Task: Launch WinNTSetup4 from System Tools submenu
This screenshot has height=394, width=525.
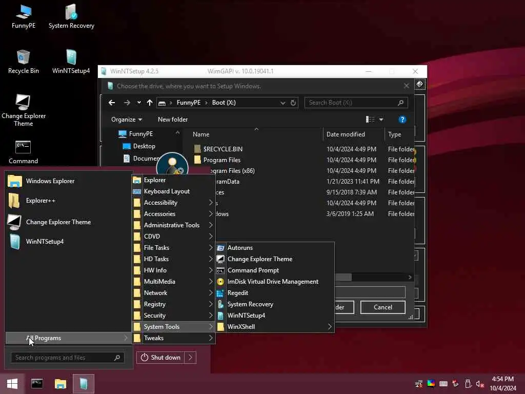Action: 275,316
